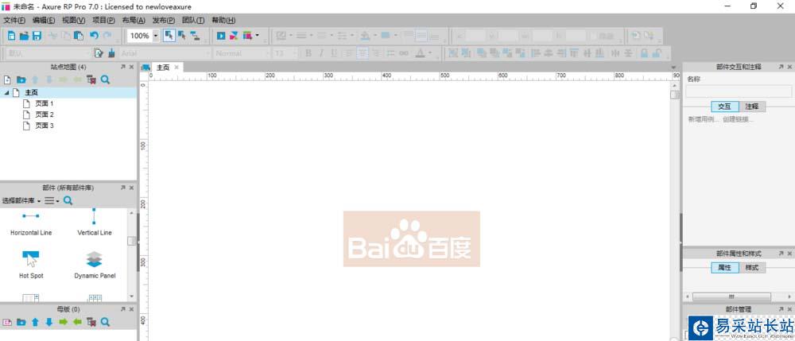Choose the connector mode tool
The width and height of the screenshot is (795, 341).
tap(195, 36)
